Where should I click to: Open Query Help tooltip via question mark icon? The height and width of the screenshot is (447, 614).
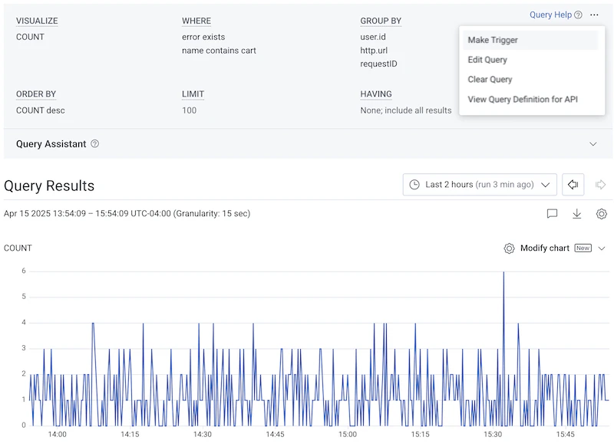[x=579, y=15]
